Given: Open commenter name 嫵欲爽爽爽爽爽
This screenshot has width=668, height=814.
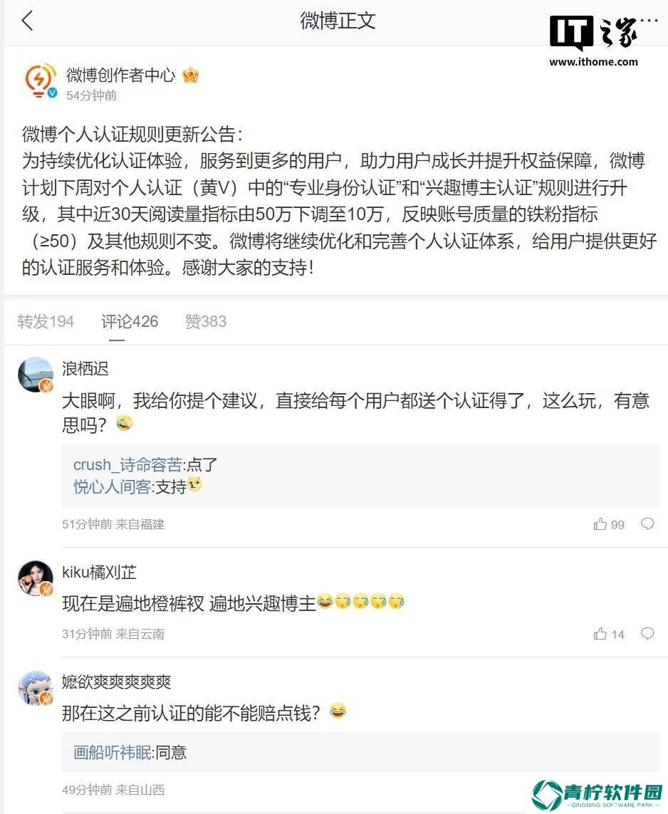Looking at the screenshot, I should [116, 682].
